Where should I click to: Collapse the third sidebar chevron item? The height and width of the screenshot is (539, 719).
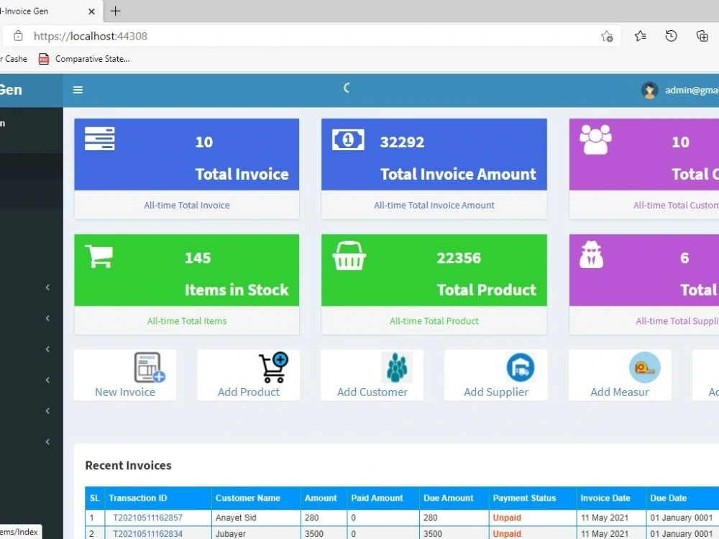pos(47,349)
